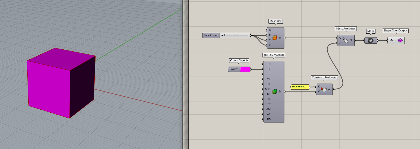Click the Inject Attributes tag icon
Screen dimensions: 420x149
point(345,41)
